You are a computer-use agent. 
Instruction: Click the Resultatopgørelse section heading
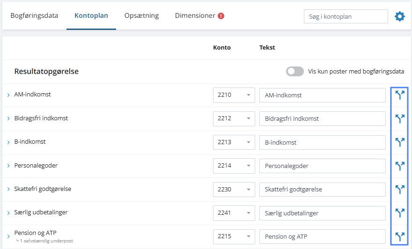point(46,72)
